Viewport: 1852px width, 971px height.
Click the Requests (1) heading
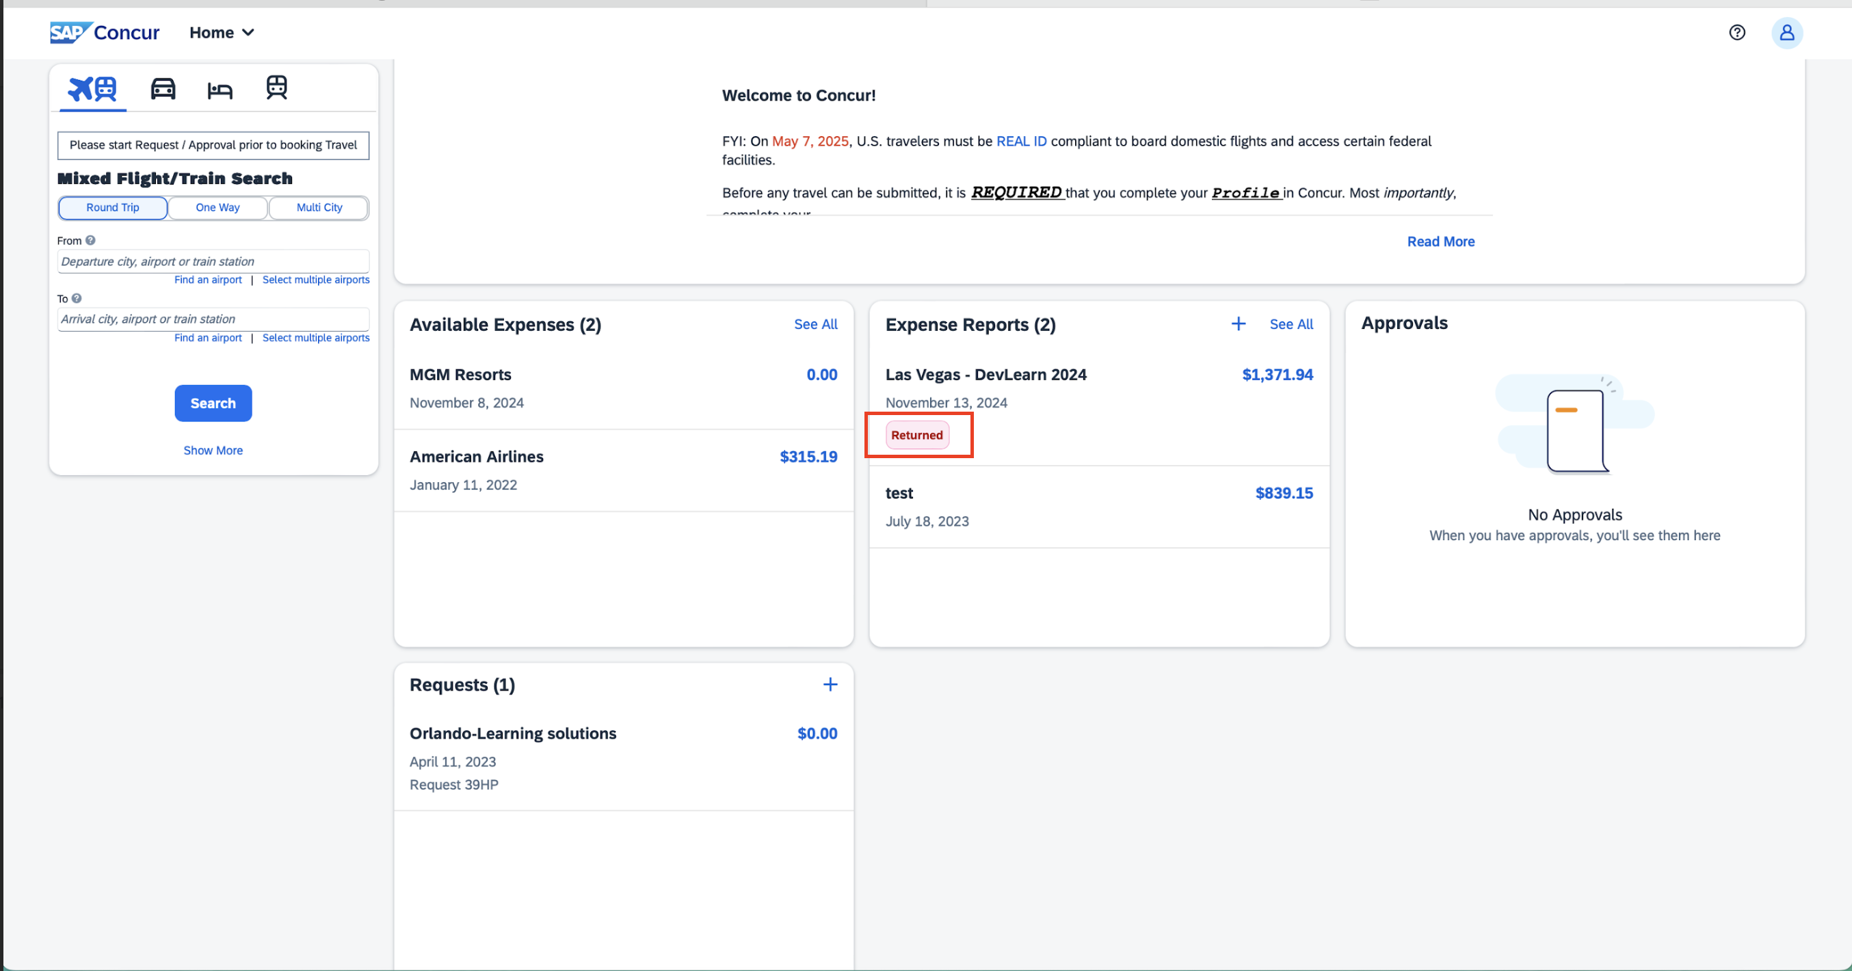[x=462, y=685]
